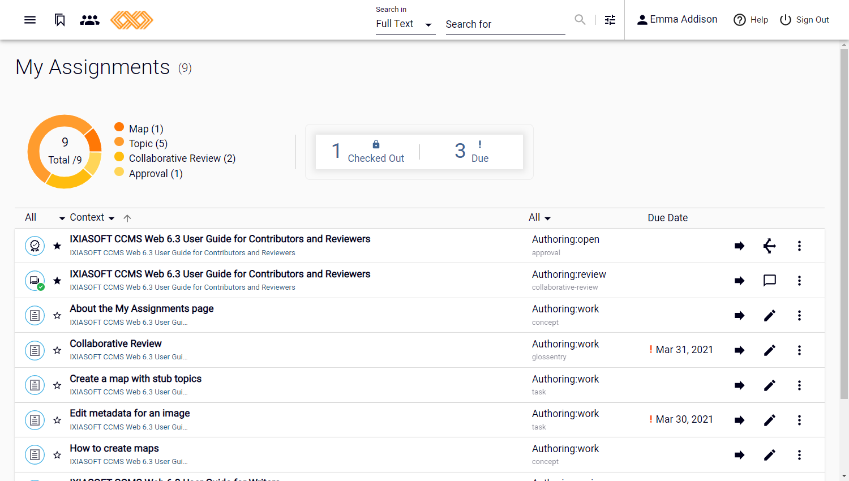Open the bookmarks icon in header

coord(59,20)
